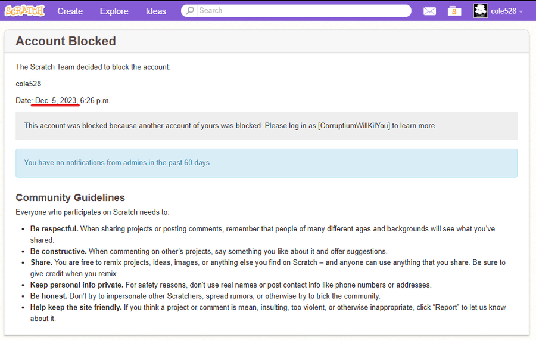The width and height of the screenshot is (536, 340).
Task: Go to the Explore page
Action: (114, 11)
